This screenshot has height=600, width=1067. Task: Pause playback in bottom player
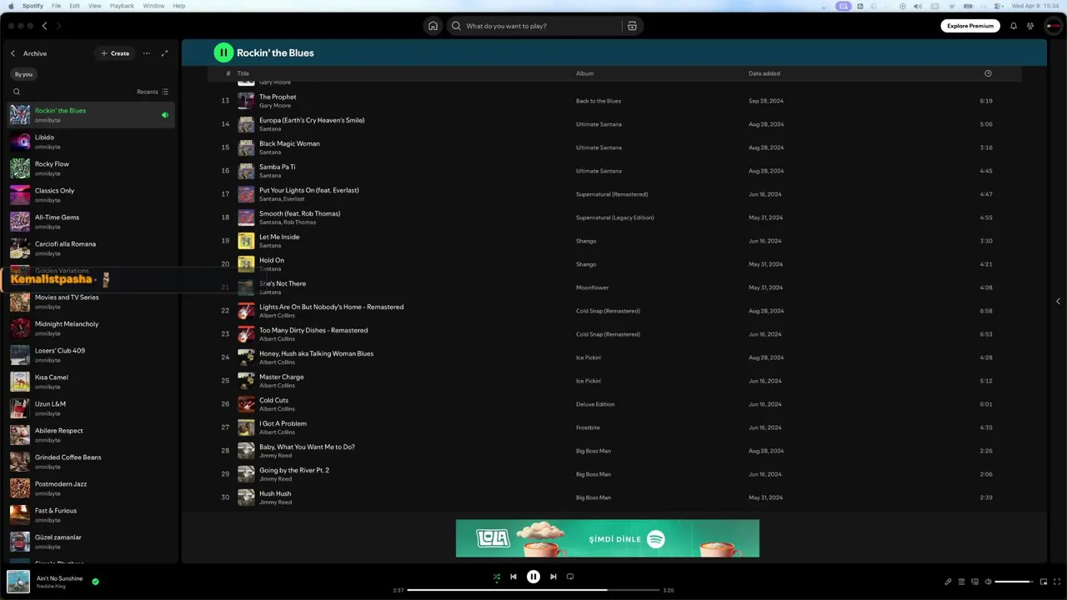[x=533, y=577]
